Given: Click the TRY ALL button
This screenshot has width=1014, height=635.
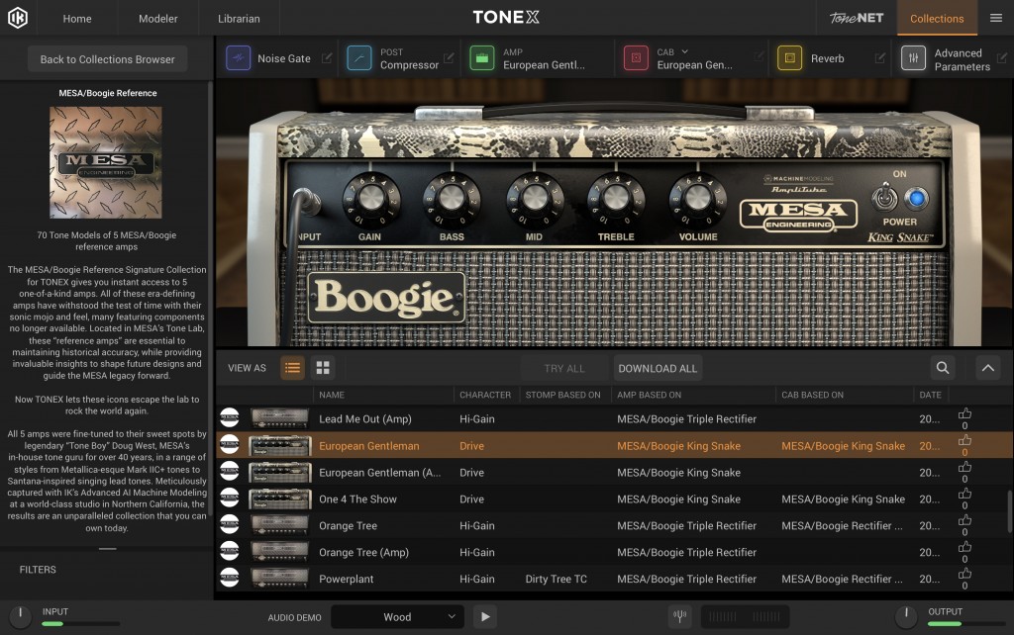Looking at the screenshot, I should pos(563,368).
